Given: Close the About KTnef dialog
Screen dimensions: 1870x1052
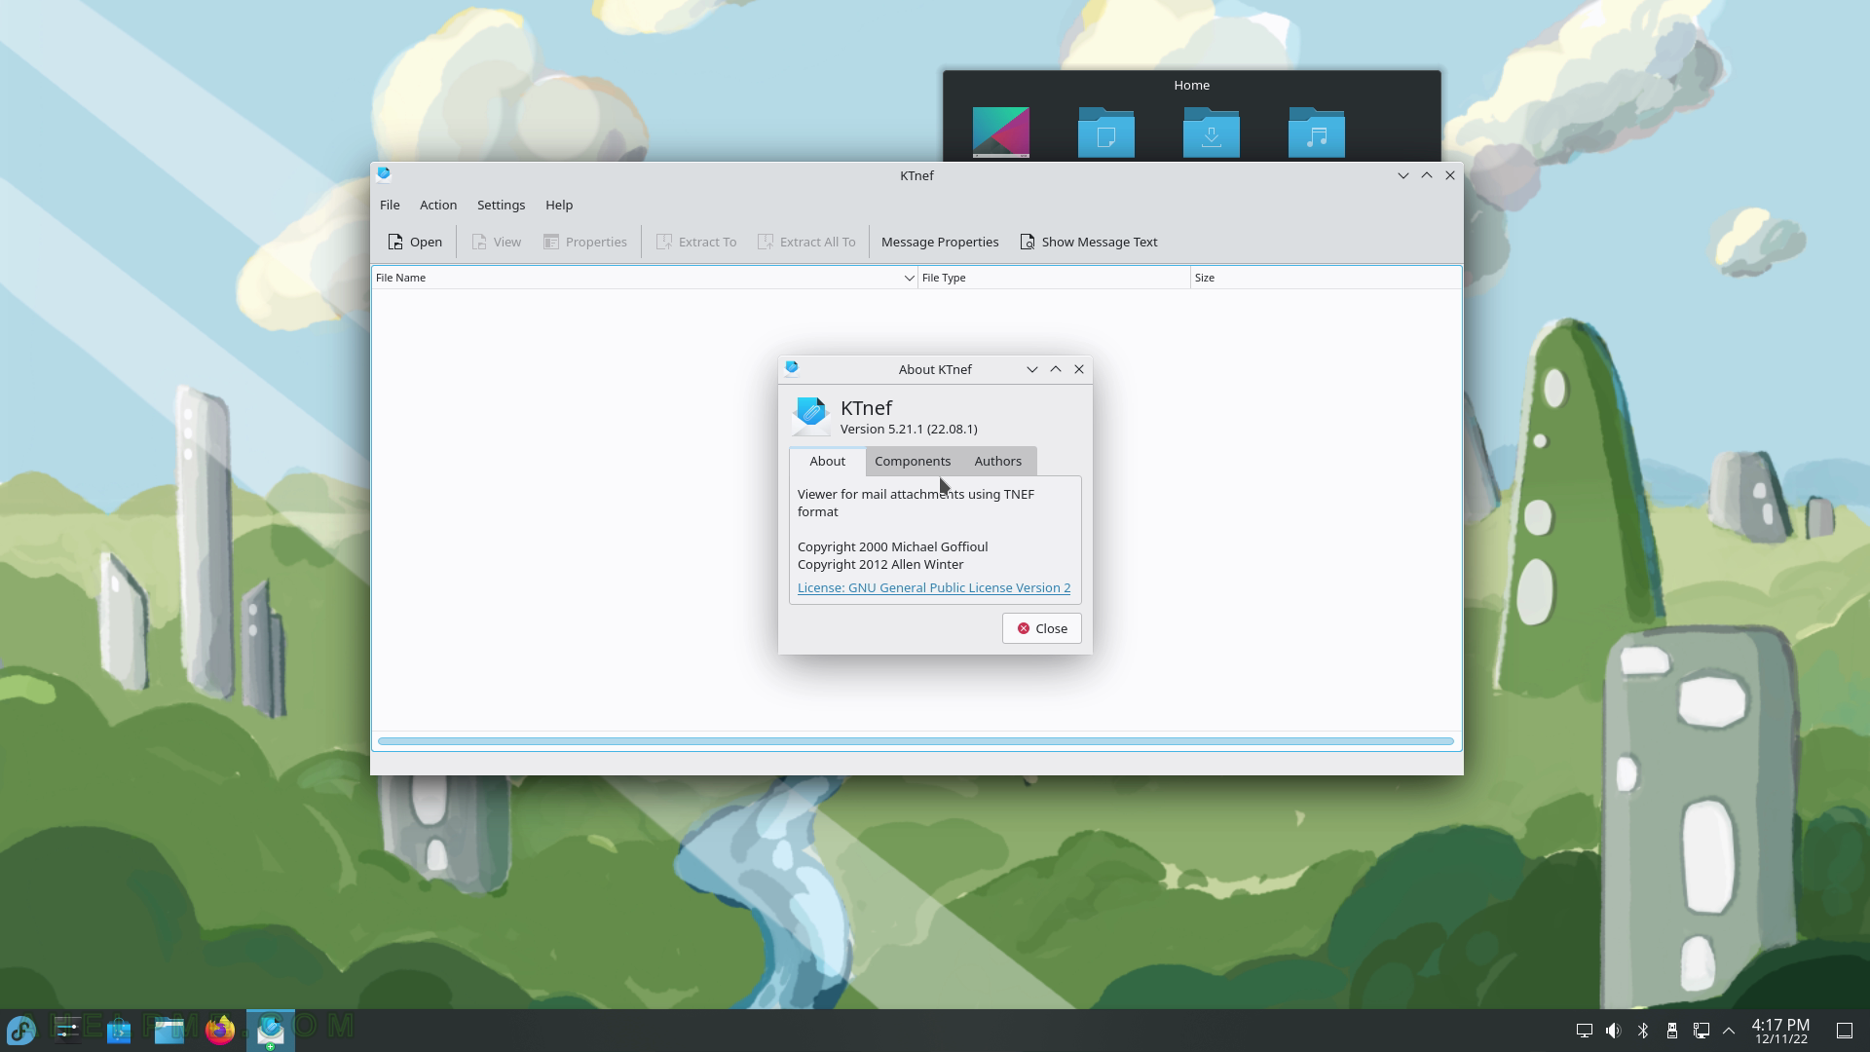Looking at the screenshot, I should coord(1042,628).
